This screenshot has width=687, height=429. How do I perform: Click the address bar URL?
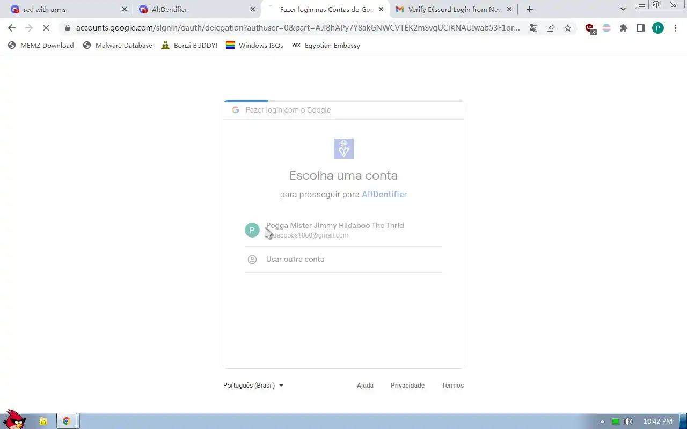(298, 28)
